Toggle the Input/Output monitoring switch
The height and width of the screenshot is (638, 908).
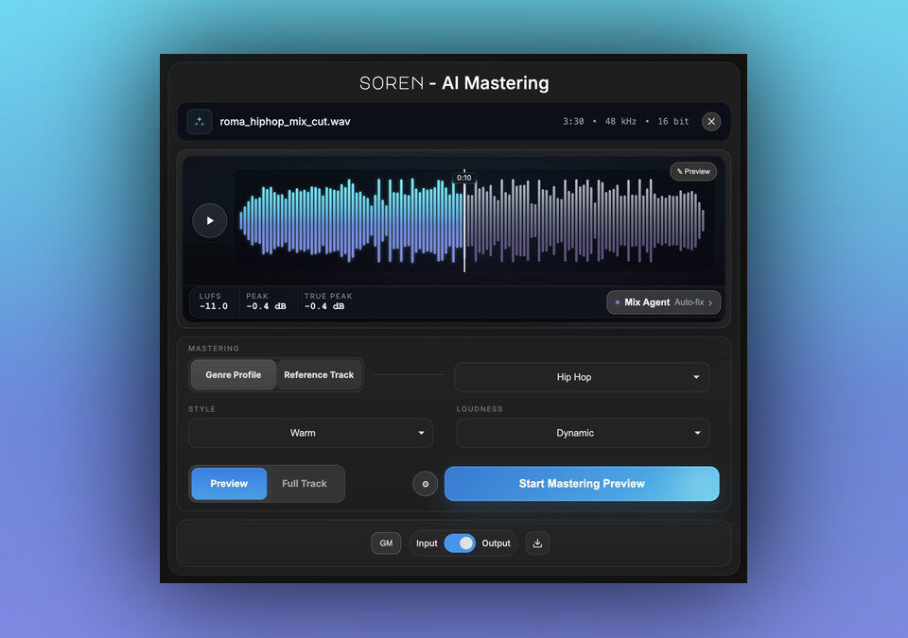click(460, 543)
